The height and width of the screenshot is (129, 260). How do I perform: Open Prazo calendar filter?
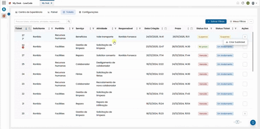[x=191, y=29]
